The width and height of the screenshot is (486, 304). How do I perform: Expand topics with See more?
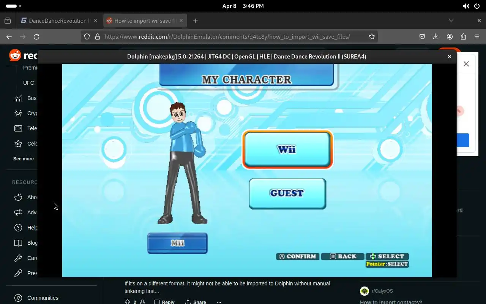[24, 159]
